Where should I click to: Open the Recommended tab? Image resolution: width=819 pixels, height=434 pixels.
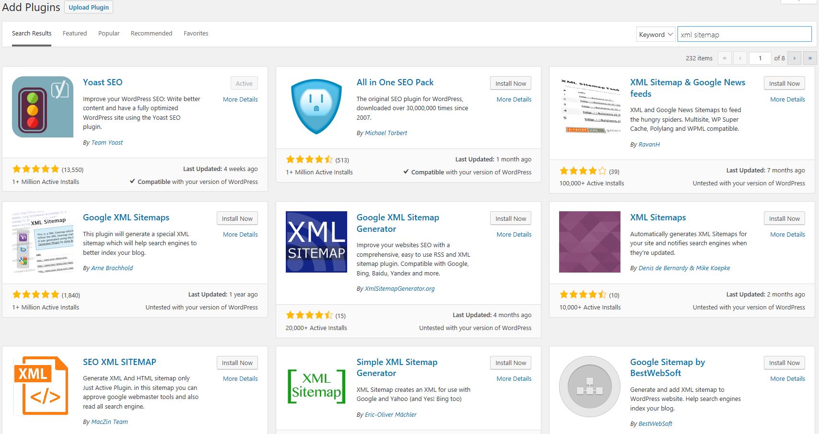point(152,34)
